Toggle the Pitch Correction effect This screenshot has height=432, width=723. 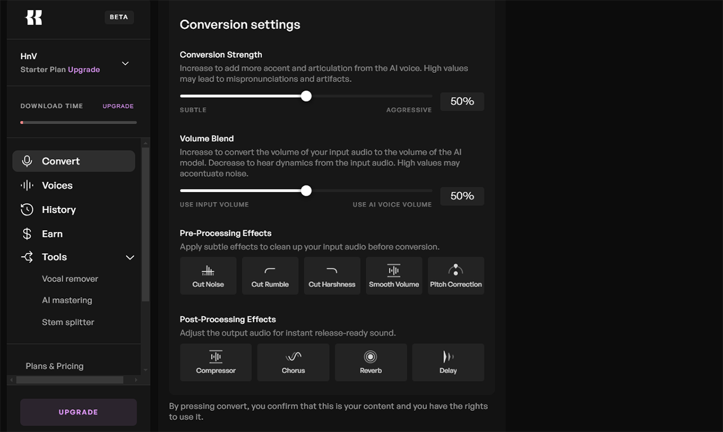click(456, 276)
